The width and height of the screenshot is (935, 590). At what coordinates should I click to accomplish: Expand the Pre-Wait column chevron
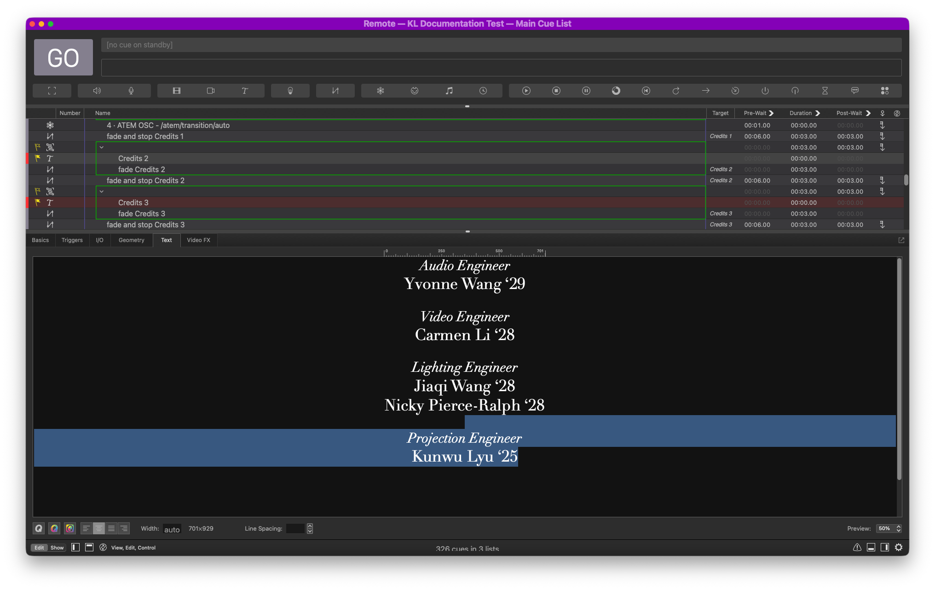pos(771,113)
